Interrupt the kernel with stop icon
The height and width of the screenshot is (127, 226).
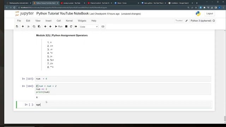pyautogui.click(x=66, y=27)
